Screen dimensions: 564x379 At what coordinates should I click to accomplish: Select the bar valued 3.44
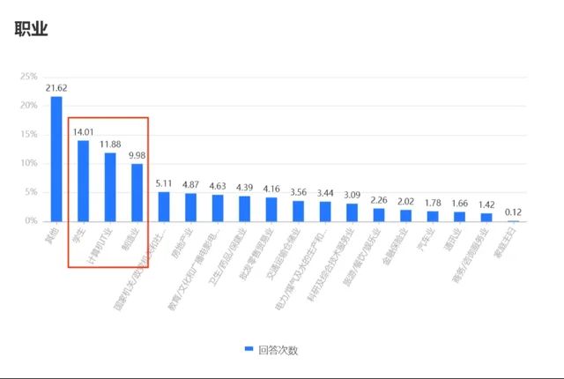click(x=325, y=212)
